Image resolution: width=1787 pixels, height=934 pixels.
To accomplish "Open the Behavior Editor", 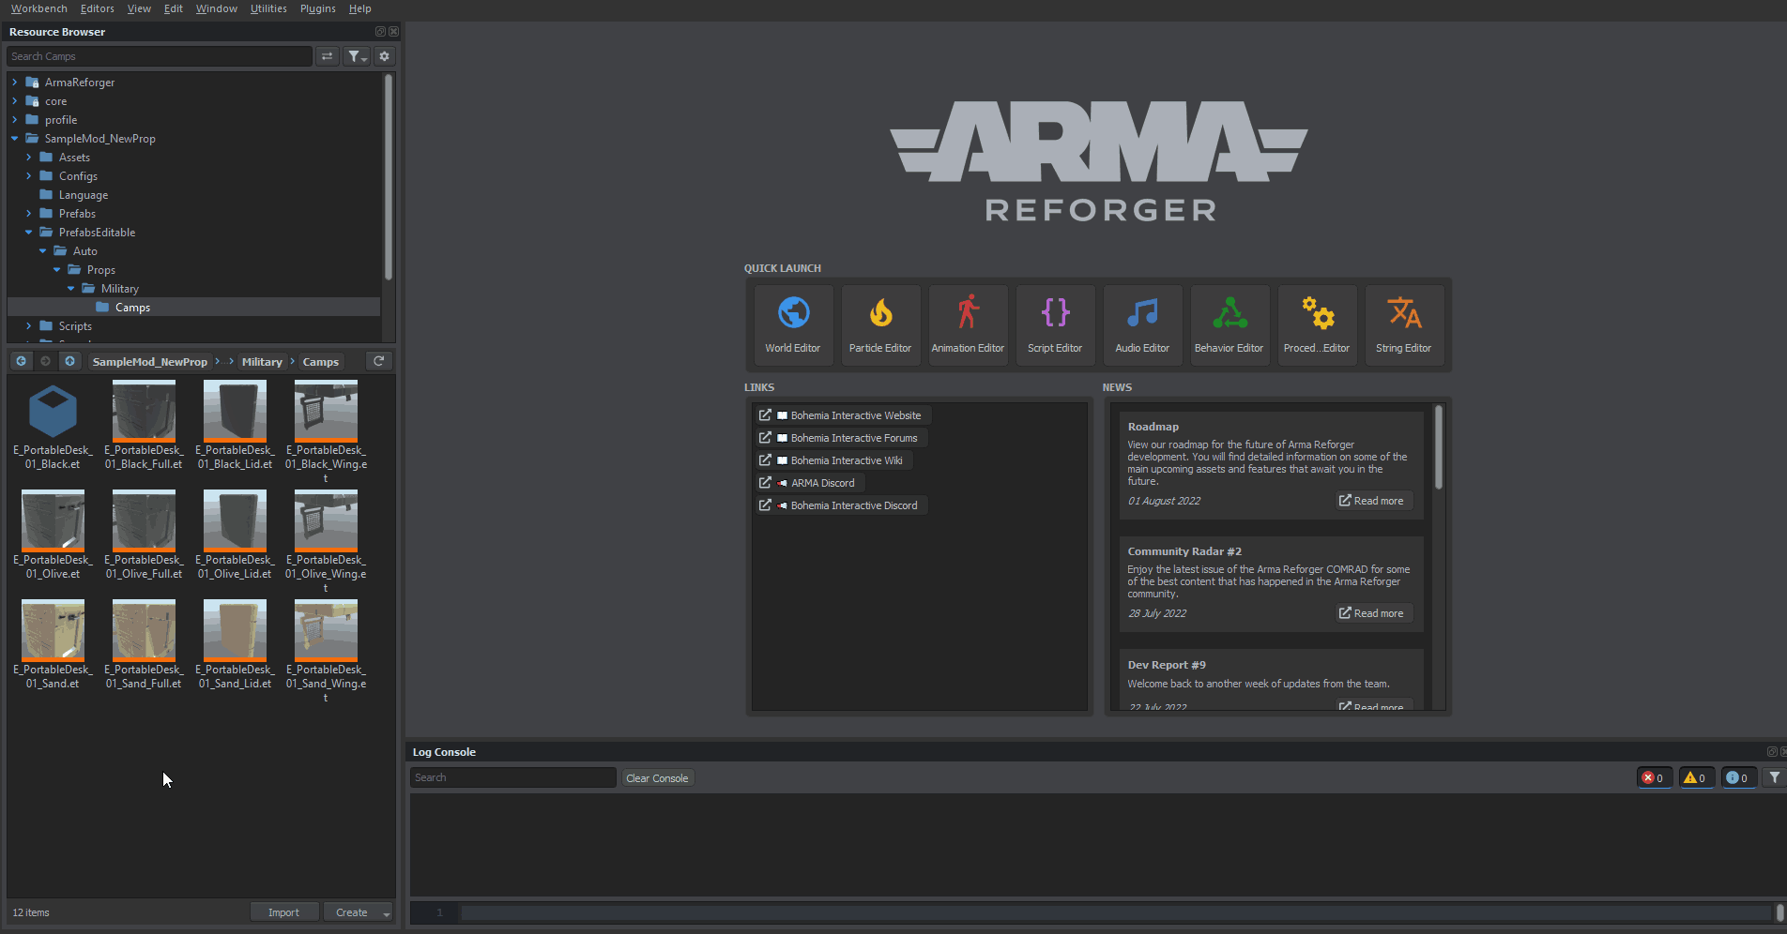I will [x=1230, y=324].
